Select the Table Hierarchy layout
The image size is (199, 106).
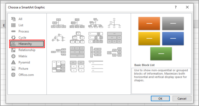[114, 38]
